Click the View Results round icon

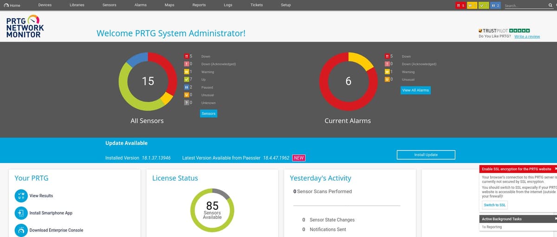(x=21, y=196)
